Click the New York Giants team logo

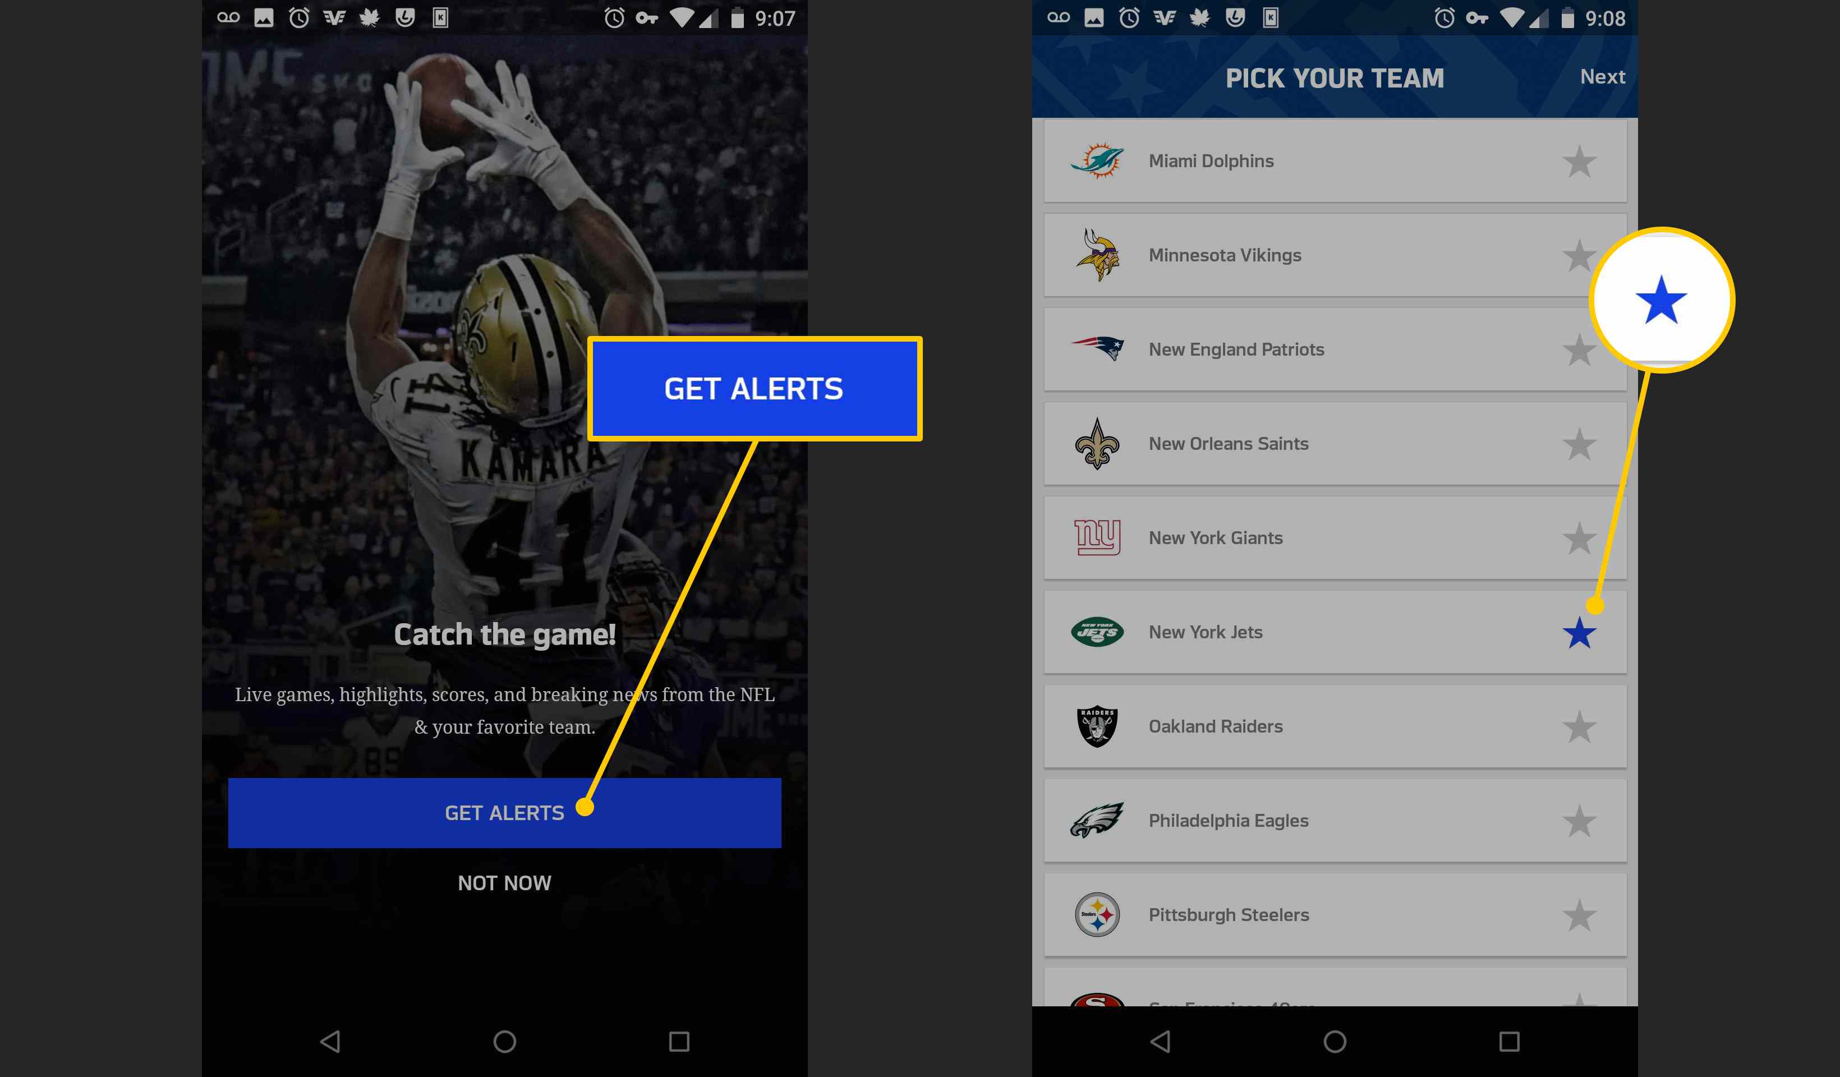click(x=1096, y=537)
